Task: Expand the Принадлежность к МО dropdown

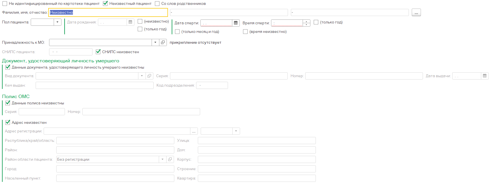Action: coord(155,42)
